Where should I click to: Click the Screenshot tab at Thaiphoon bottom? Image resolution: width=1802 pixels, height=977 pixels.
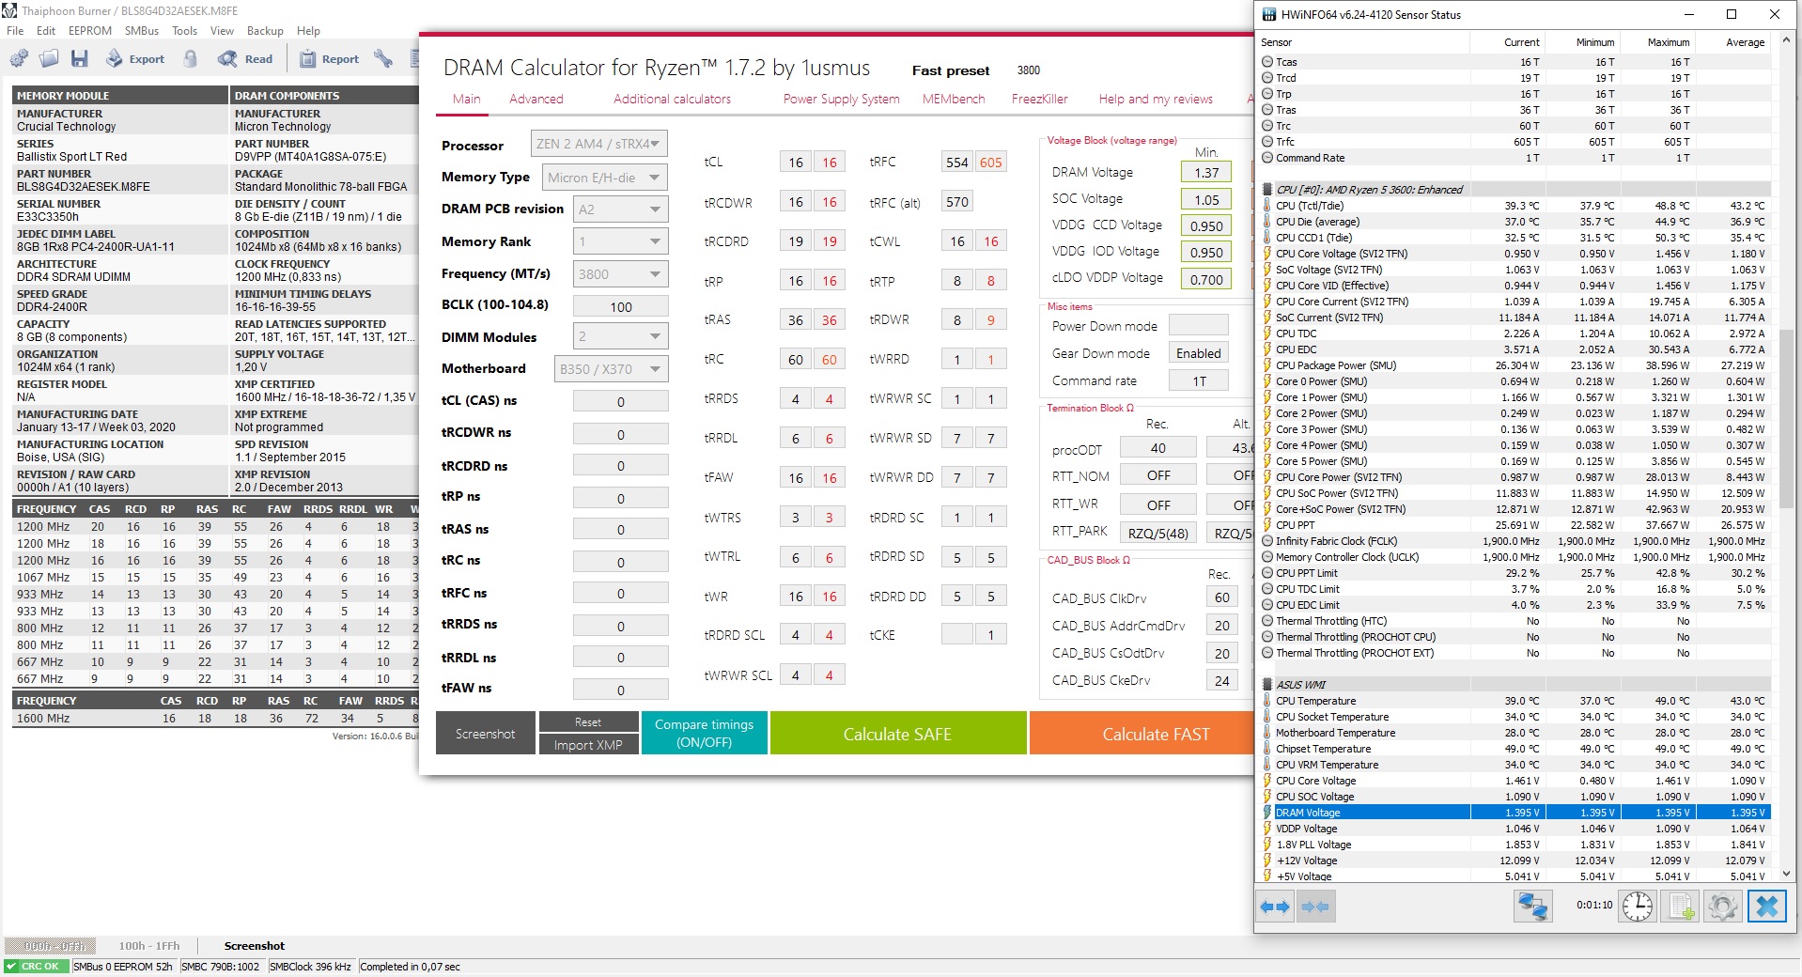254,946
